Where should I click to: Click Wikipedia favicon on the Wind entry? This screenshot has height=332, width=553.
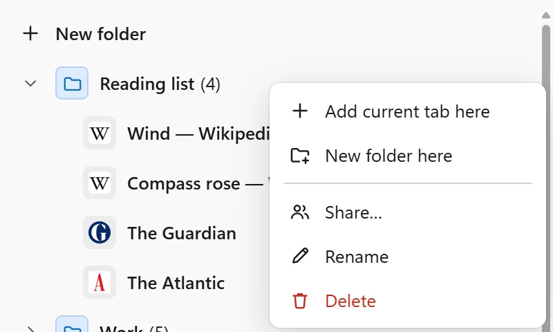pyautogui.click(x=100, y=133)
